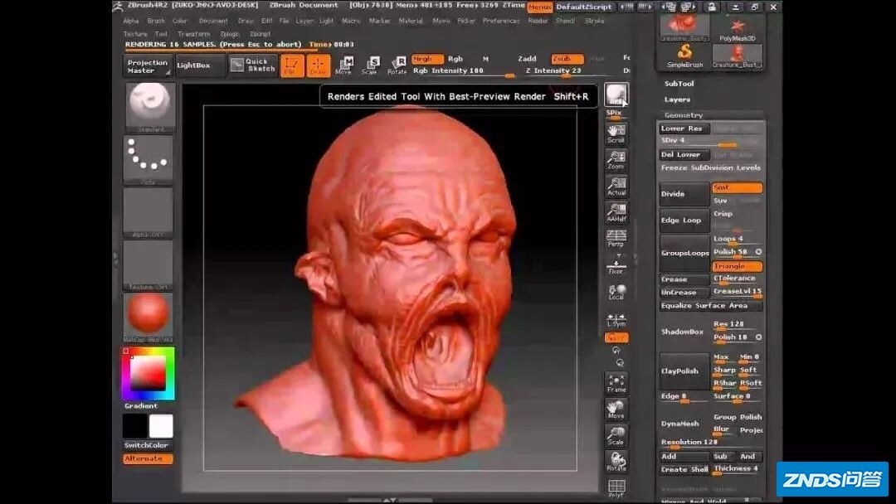Select the Move mode icon in top shelf

click(x=343, y=66)
